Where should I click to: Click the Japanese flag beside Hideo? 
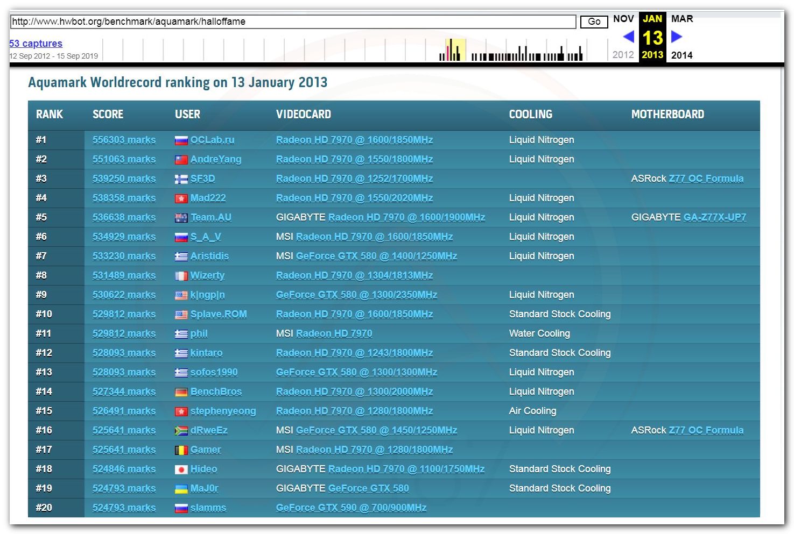(181, 469)
